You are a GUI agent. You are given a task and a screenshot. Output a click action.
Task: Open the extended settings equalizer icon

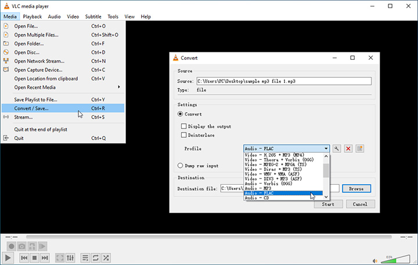pos(70,257)
